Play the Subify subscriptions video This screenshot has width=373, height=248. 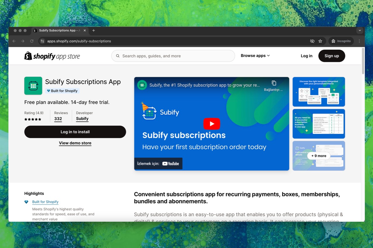point(212,124)
